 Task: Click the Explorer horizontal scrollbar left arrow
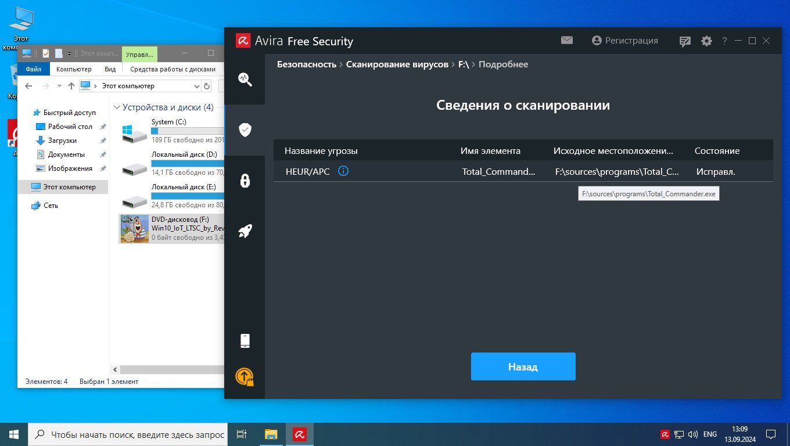coord(115,369)
